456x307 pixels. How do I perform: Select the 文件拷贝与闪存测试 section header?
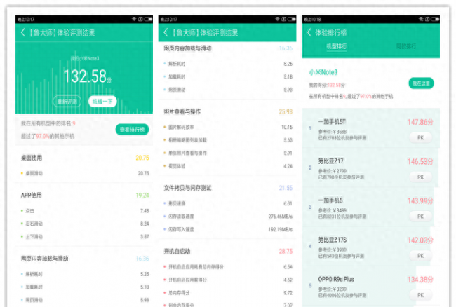click(187, 188)
